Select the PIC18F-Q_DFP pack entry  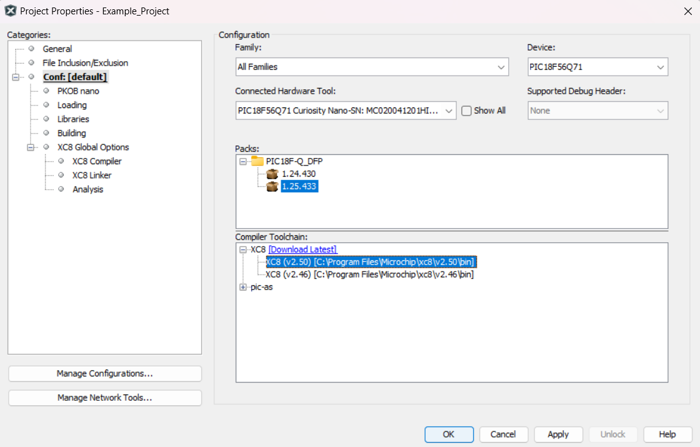(294, 161)
